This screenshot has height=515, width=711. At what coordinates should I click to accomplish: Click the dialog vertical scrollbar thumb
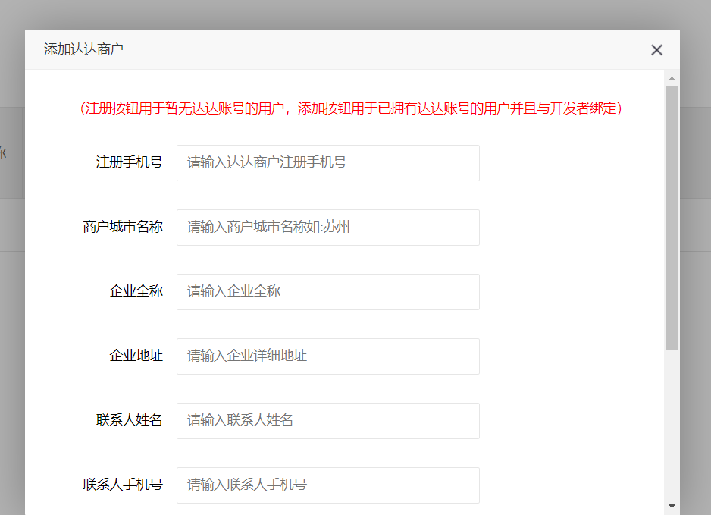click(672, 218)
